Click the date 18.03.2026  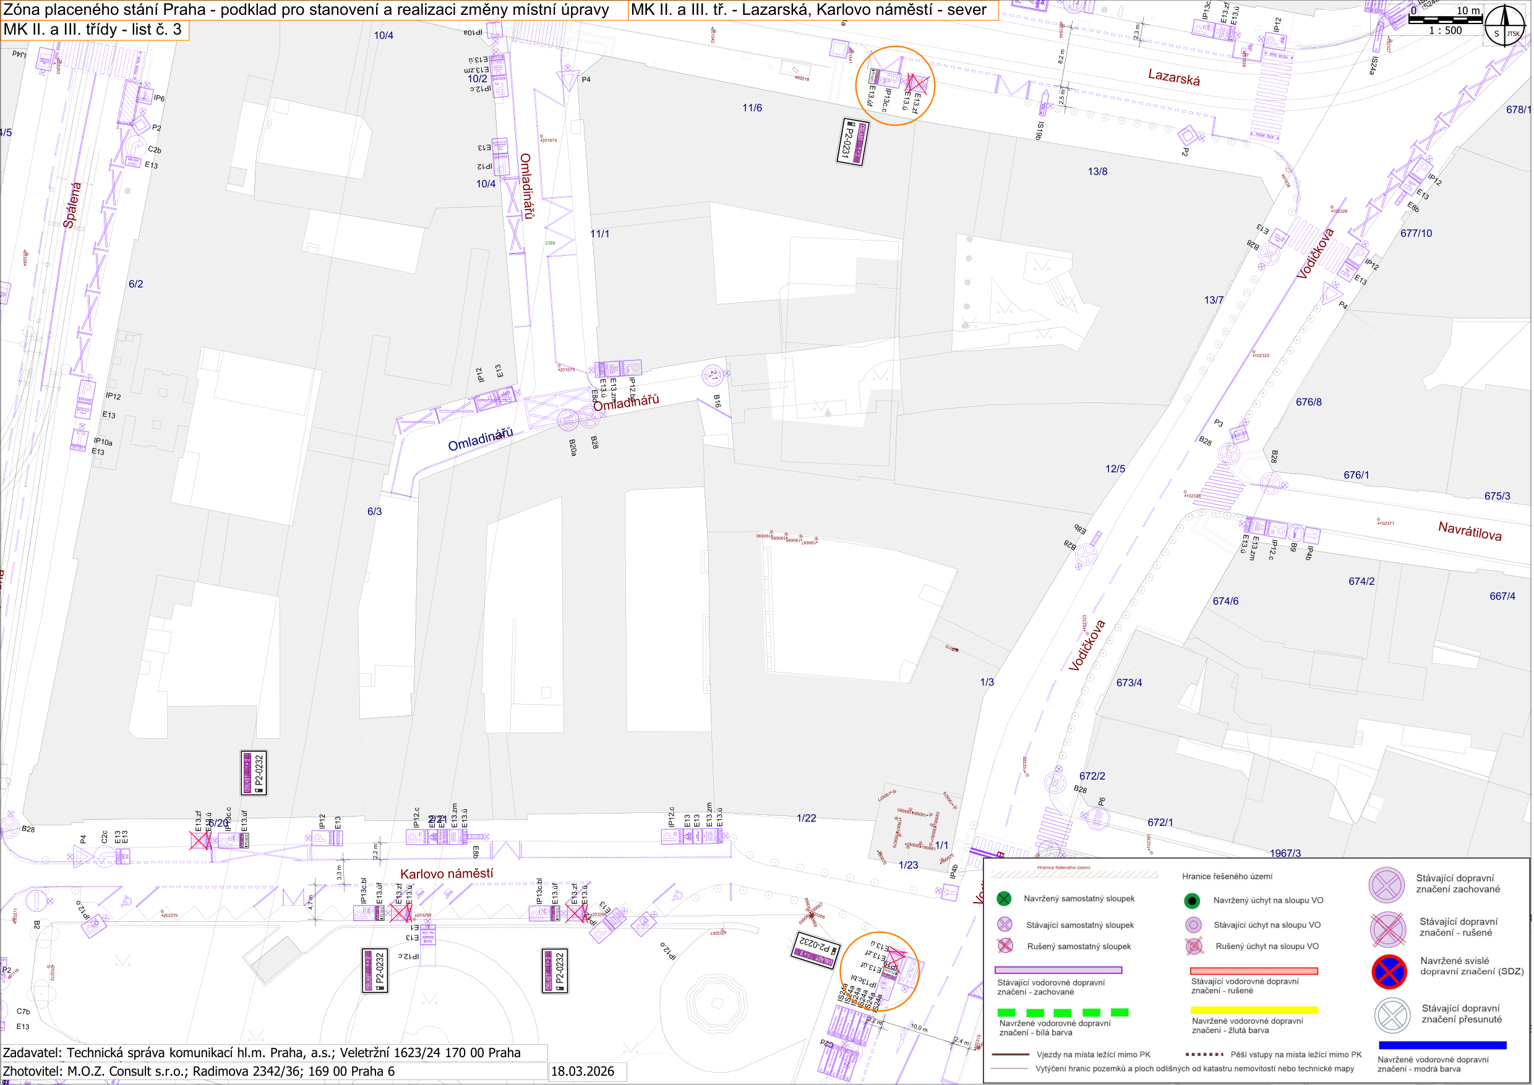[x=582, y=1071]
